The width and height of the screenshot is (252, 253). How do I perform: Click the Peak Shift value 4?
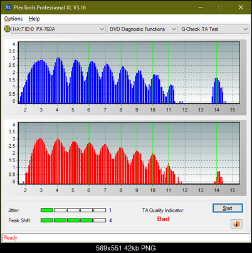pos(110,220)
